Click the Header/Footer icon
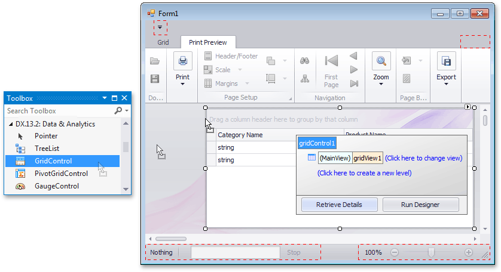 click(208, 56)
